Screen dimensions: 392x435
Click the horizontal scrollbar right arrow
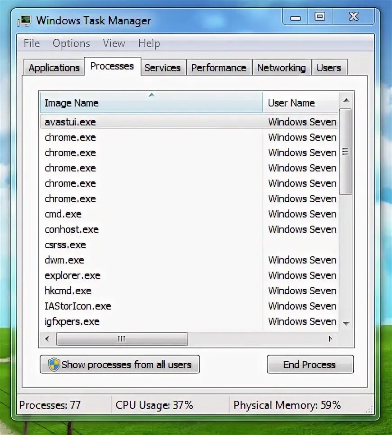tap(330, 339)
